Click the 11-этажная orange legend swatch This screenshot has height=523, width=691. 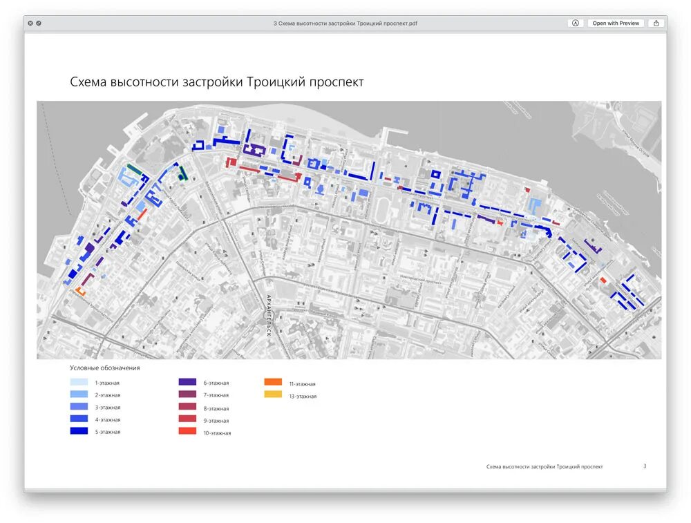273,382
